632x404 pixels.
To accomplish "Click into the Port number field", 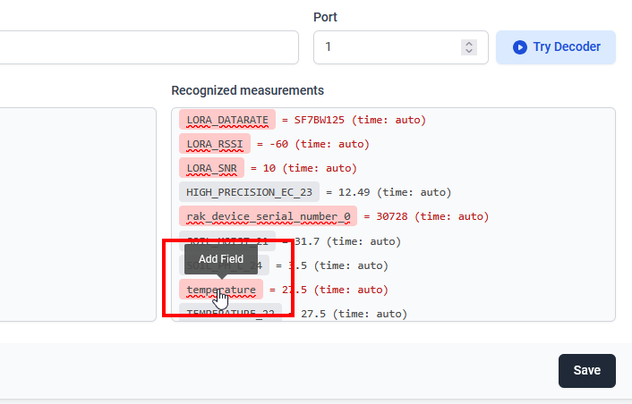I will click(385, 47).
